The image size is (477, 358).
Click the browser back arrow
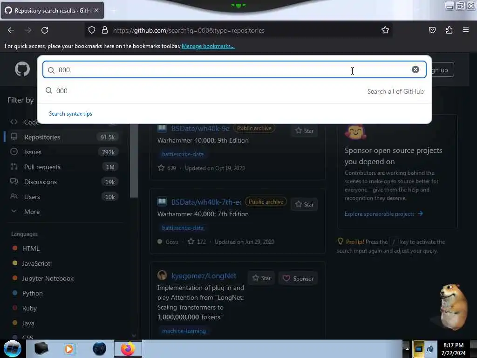pyautogui.click(x=11, y=30)
